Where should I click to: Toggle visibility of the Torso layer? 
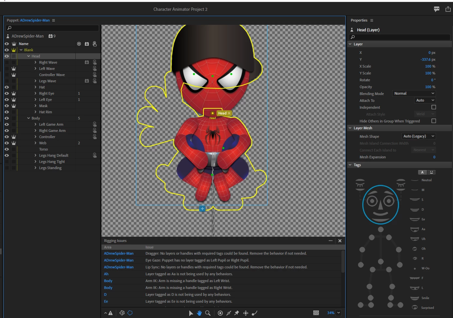click(x=7, y=149)
